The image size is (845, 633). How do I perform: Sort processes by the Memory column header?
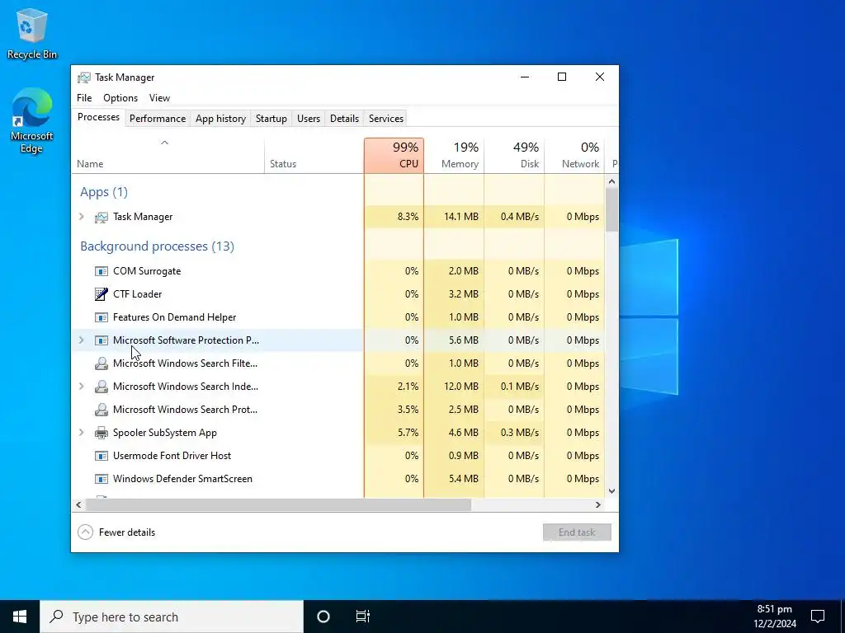454,156
